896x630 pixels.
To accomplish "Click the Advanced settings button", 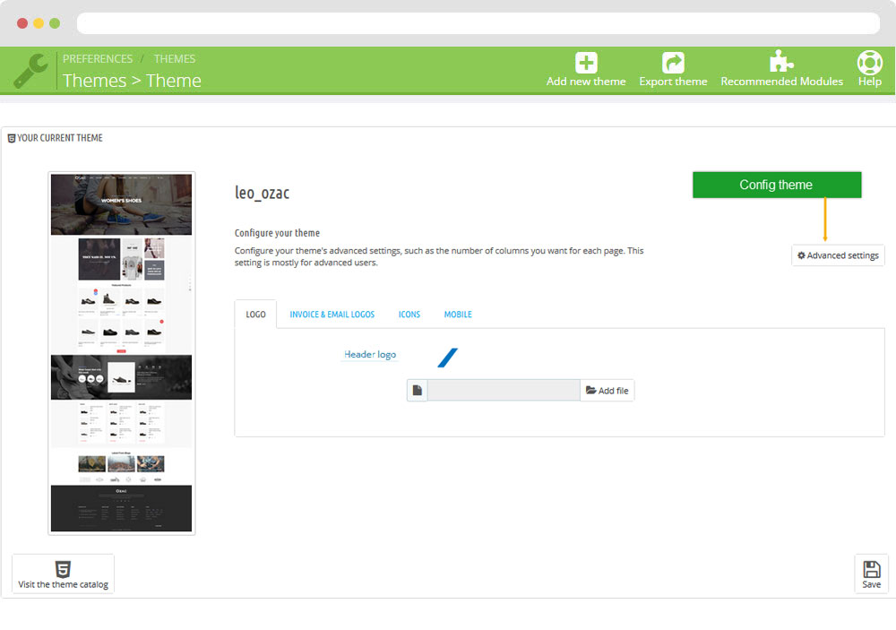I will (x=838, y=255).
